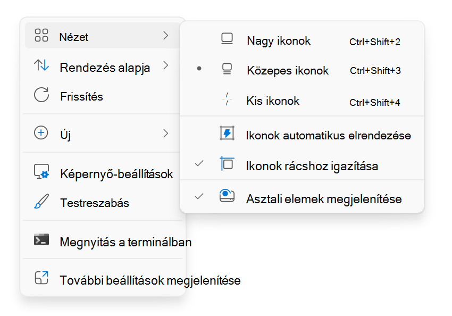Click the Ikonok automatikus elrendezése lightning icon
The height and width of the screenshot is (316, 452).
click(227, 133)
